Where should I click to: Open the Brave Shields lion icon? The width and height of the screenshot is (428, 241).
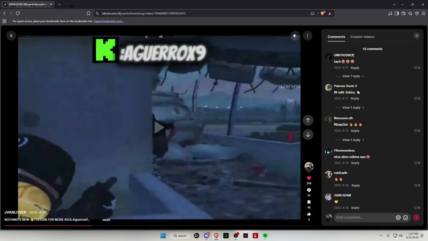(x=322, y=13)
